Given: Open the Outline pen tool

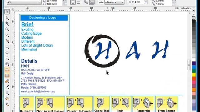Looking at the screenshot, I should click(7, 93).
